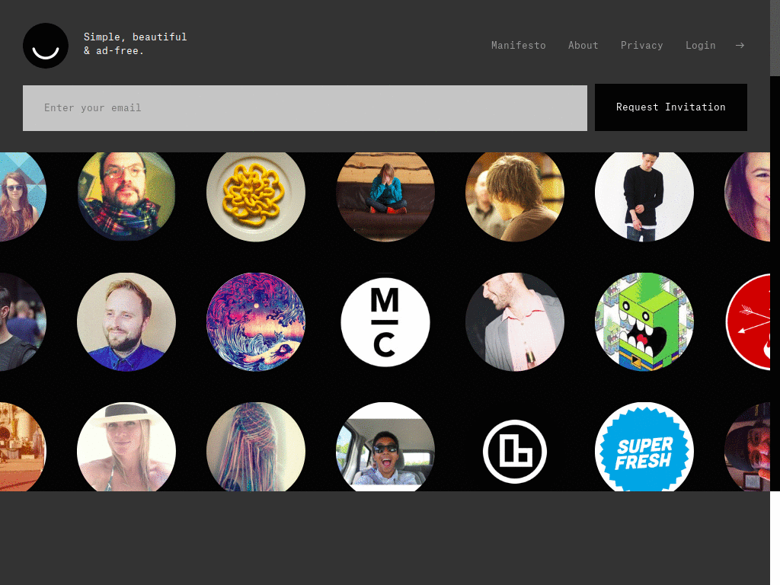Click the Request Invitation button

point(670,107)
